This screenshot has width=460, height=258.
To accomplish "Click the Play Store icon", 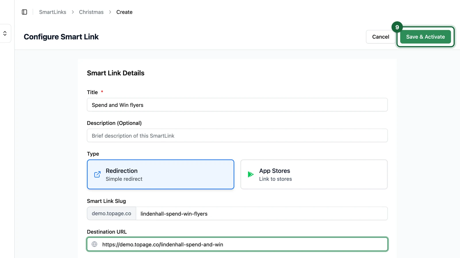I will [x=251, y=174].
